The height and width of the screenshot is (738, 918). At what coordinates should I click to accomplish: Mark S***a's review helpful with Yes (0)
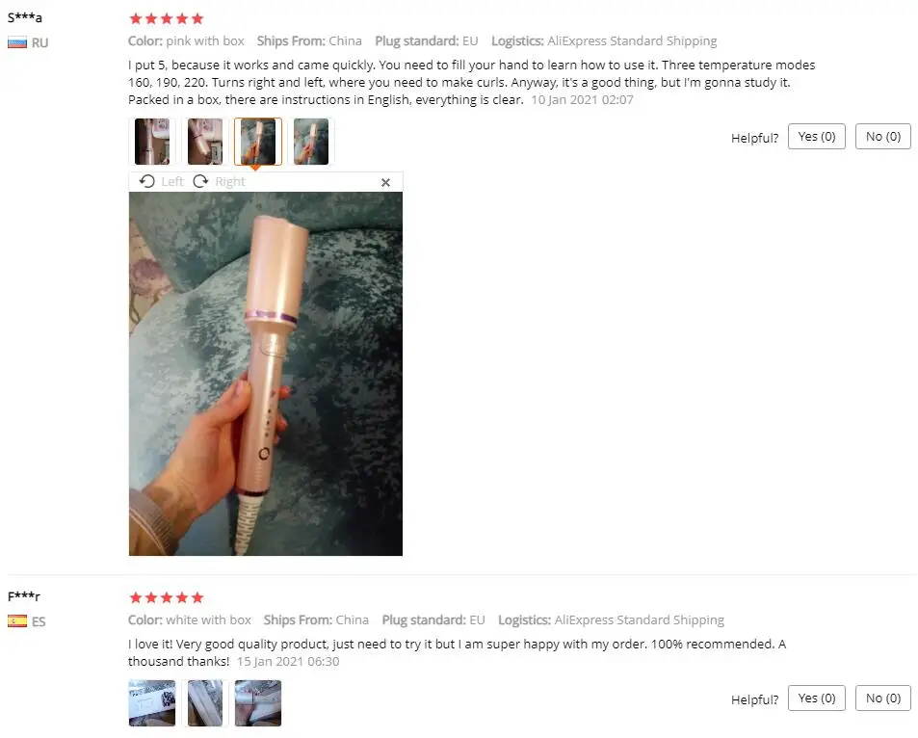tap(816, 137)
